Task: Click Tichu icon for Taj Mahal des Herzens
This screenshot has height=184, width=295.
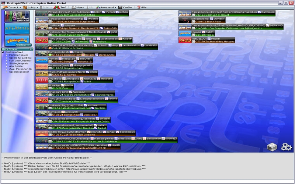Action: [x=185, y=40]
